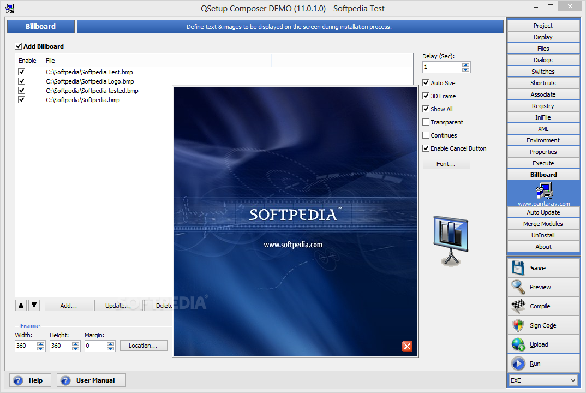This screenshot has width=586, height=393.
Task: Open the Project section
Action: [543, 26]
